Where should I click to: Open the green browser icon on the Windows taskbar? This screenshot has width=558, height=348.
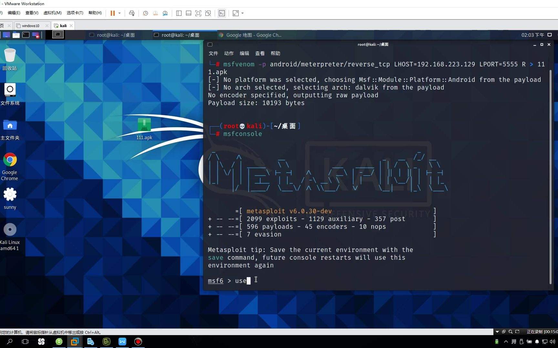pos(59,342)
